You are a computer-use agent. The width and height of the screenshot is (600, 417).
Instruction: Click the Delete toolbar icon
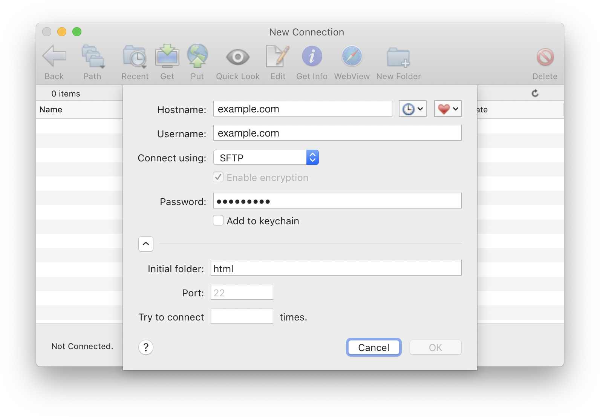pyautogui.click(x=545, y=57)
